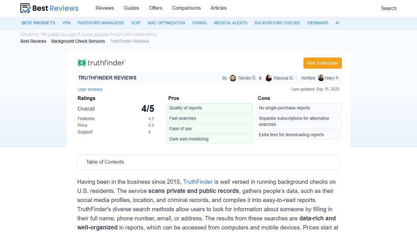Click the TruthFinder brand logo
Viewport: 417px width, 234px height.
click(101, 63)
